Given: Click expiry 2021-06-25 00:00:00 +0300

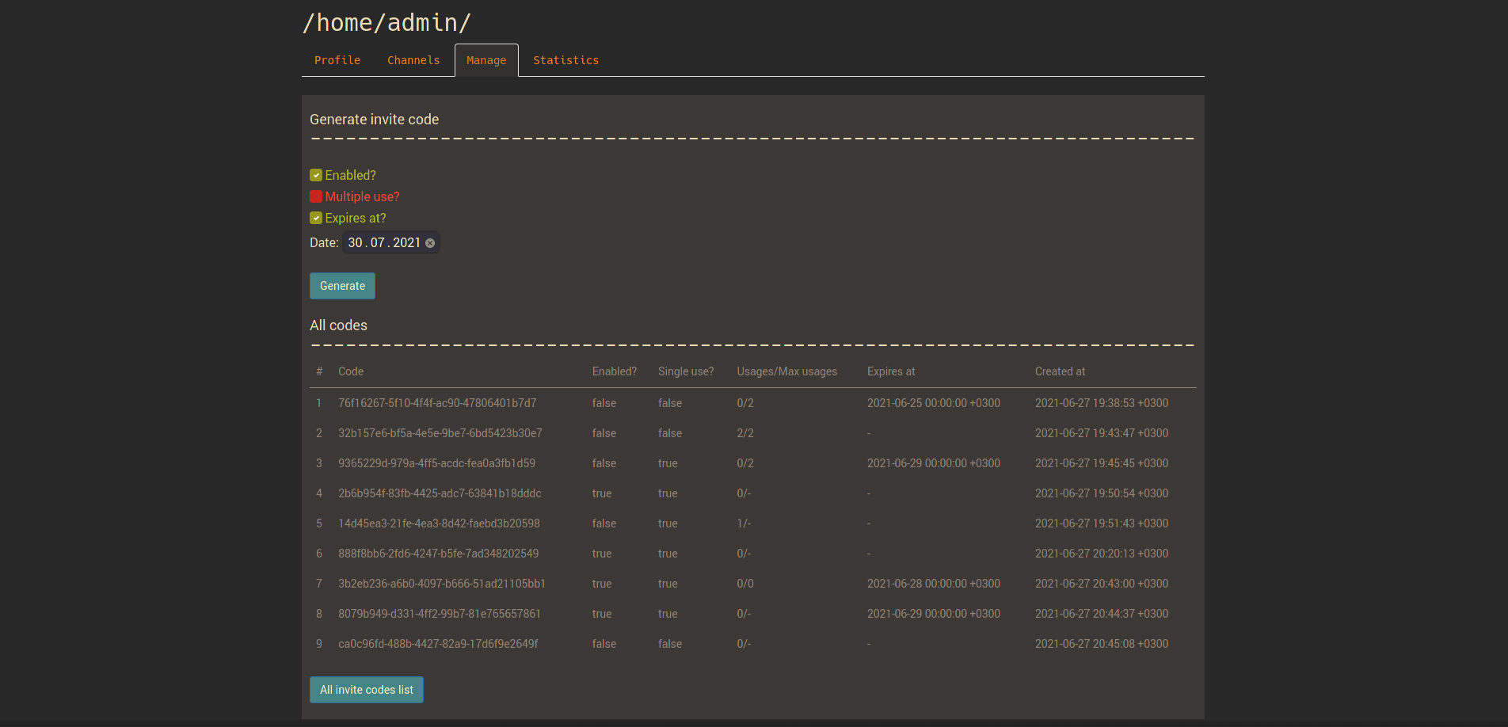Looking at the screenshot, I should point(934,403).
